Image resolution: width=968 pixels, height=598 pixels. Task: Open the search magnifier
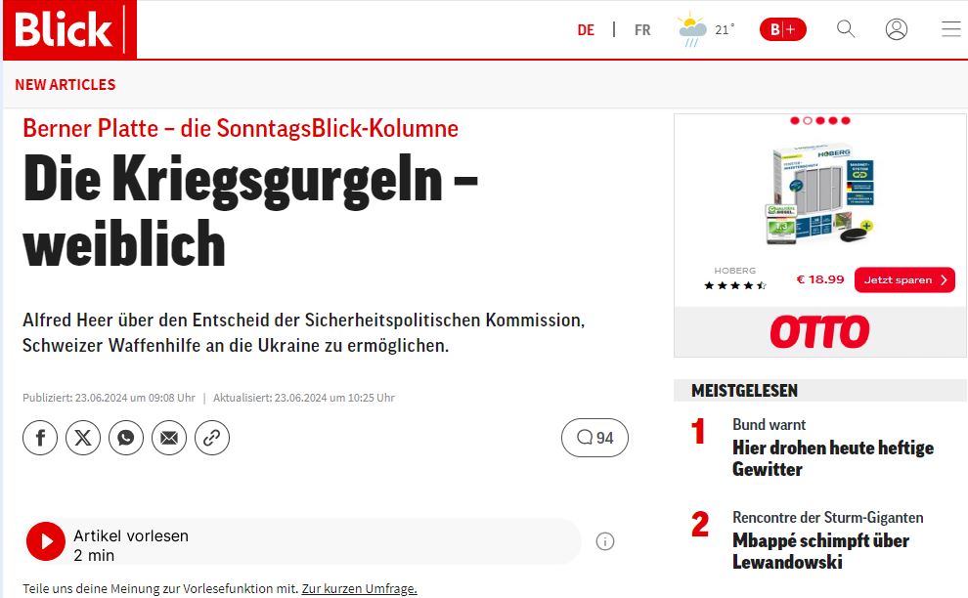coord(846,29)
